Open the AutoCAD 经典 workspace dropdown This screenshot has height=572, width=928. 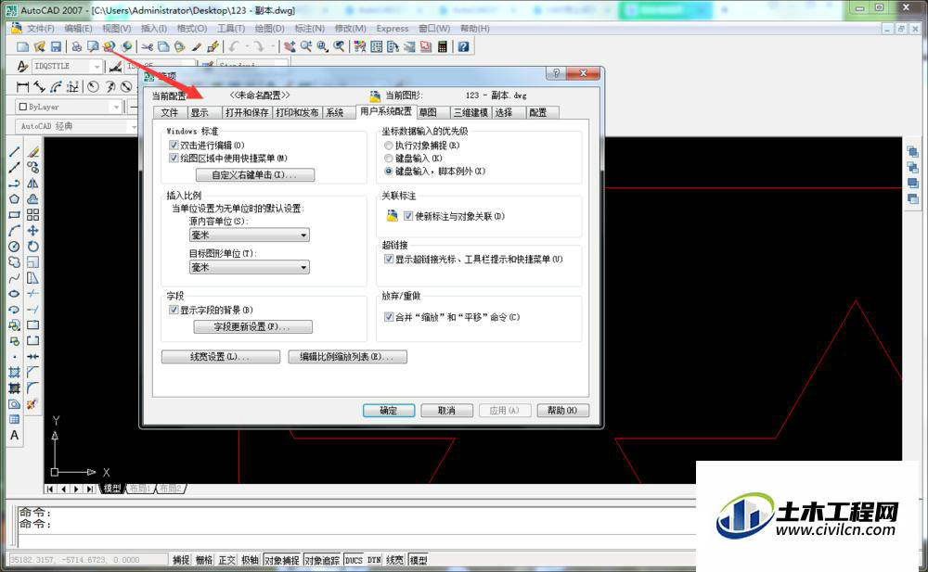[76, 127]
